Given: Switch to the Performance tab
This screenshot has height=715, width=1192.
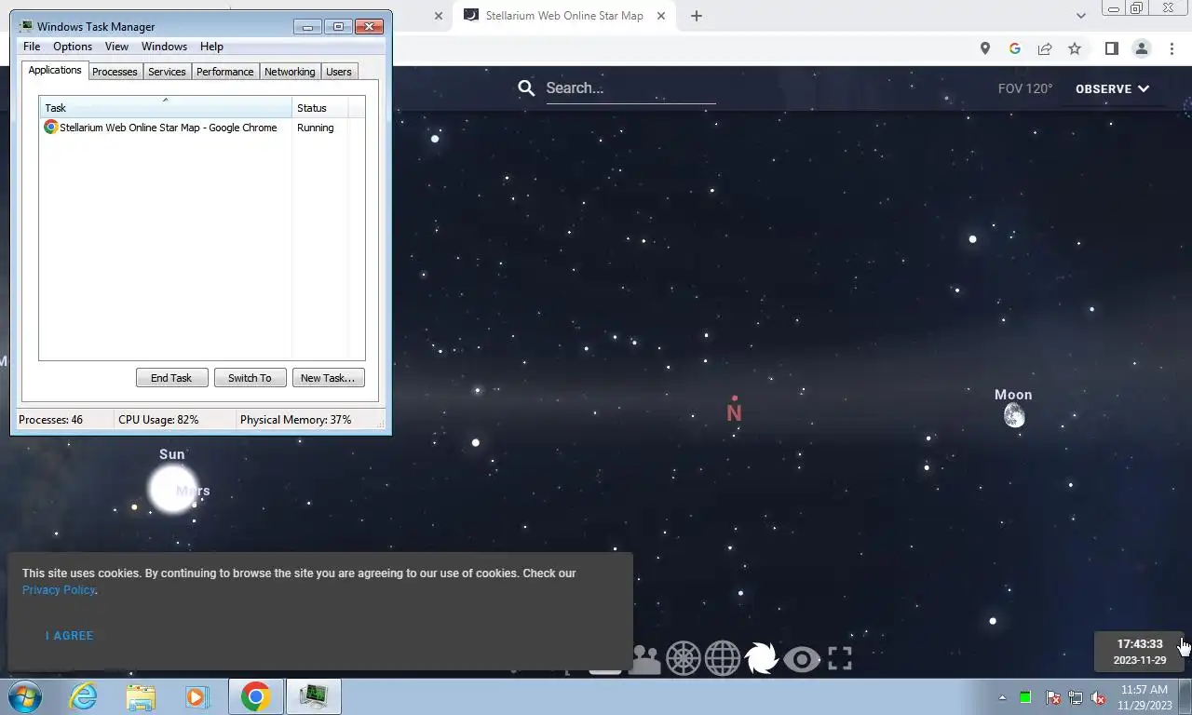Looking at the screenshot, I should (224, 72).
